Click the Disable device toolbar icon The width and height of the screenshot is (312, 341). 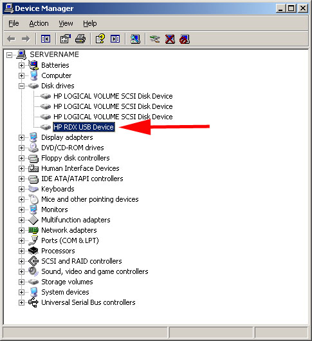tap(185, 39)
